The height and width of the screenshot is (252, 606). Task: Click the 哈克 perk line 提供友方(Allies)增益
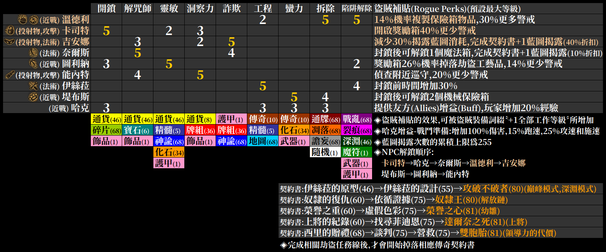[x=466, y=108]
